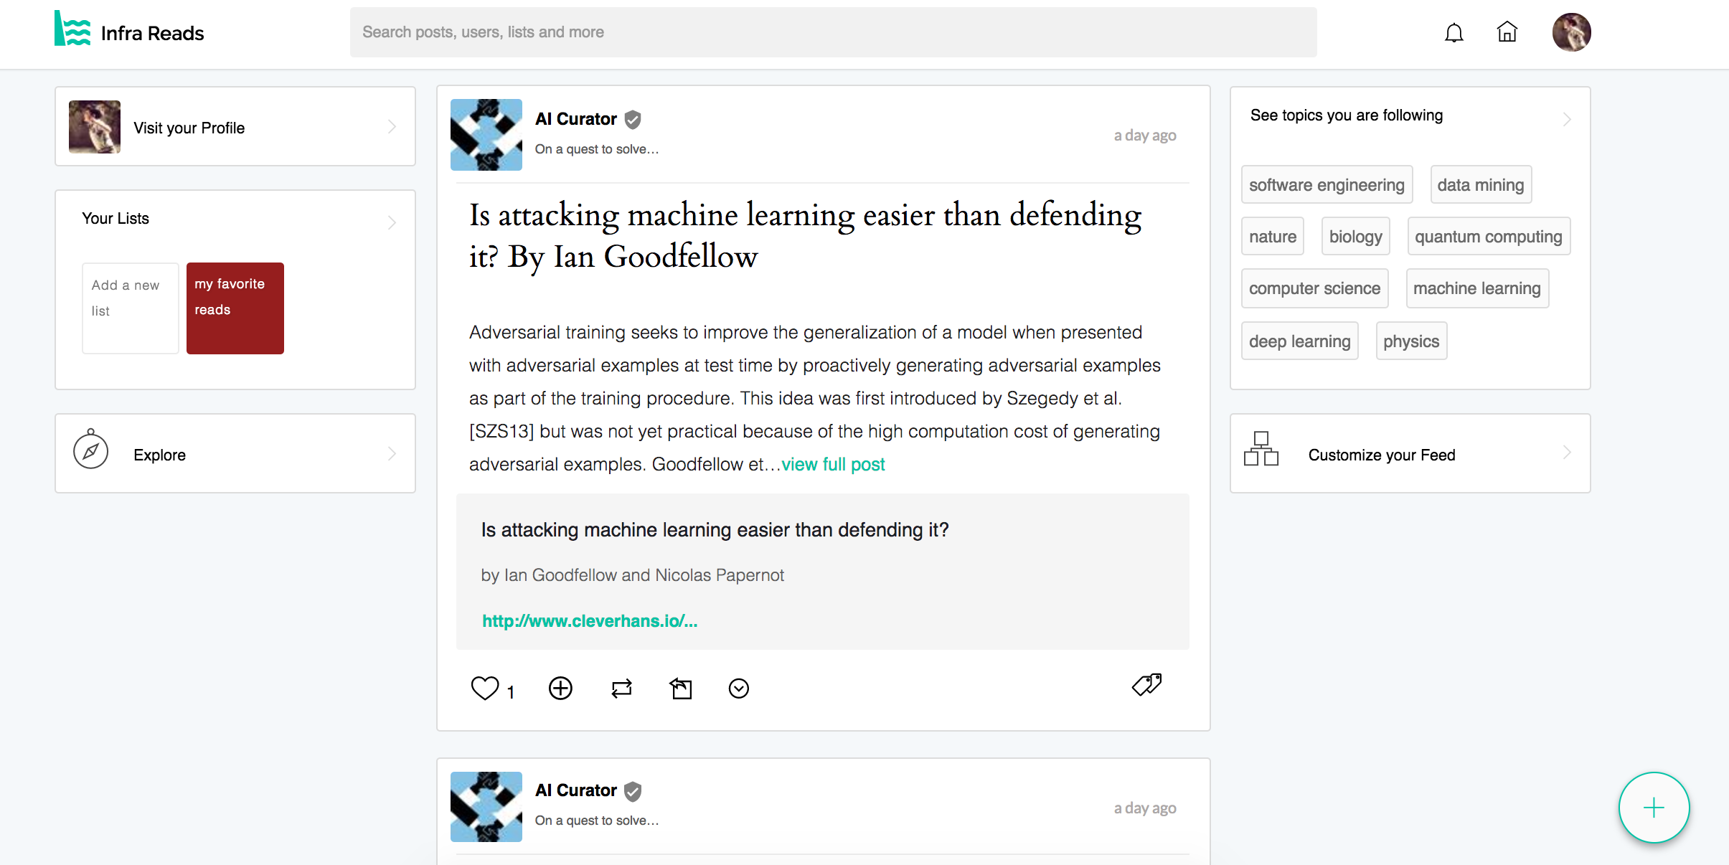Click the share post icon
1729x865 pixels.
(681, 689)
